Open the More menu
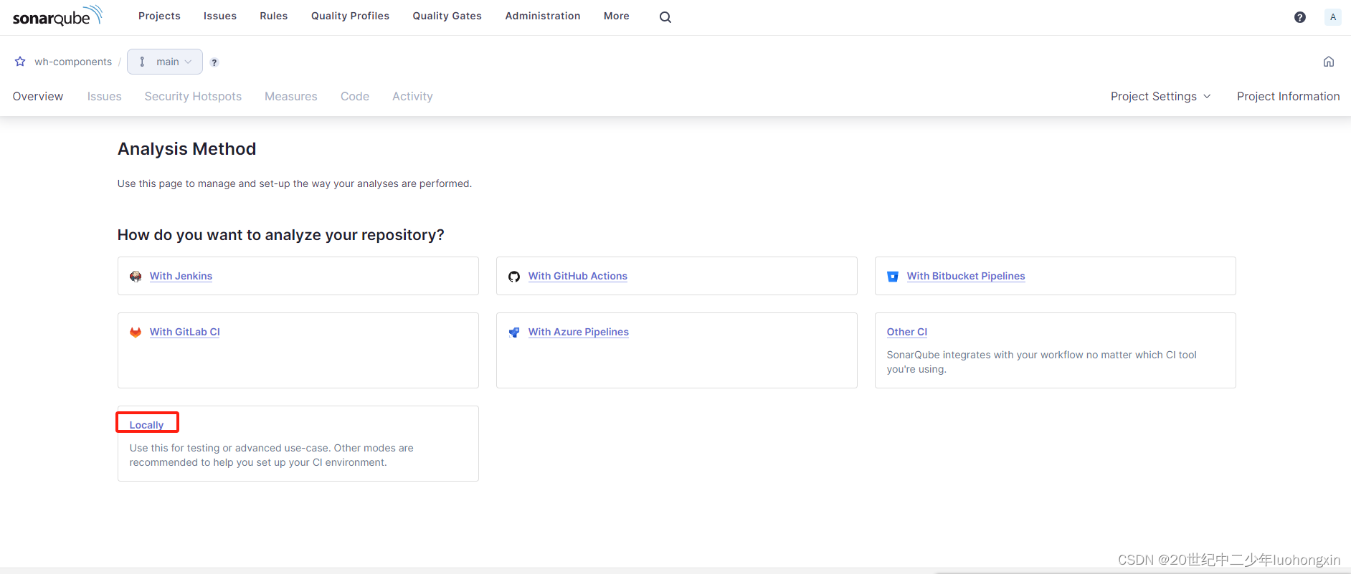This screenshot has width=1351, height=574. pyautogui.click(x=617, y=16)
